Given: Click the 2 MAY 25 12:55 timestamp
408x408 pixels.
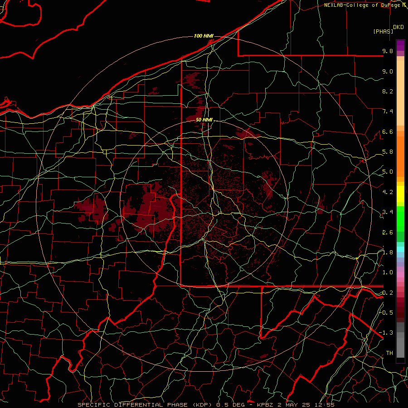Looking at the screenshot, I should (306, 405).
